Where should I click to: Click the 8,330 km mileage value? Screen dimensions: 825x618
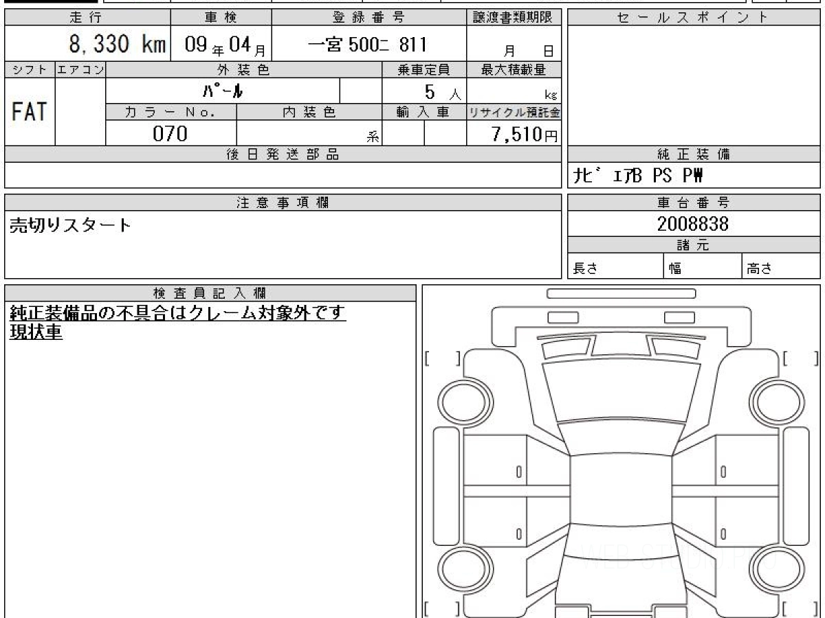117,45
